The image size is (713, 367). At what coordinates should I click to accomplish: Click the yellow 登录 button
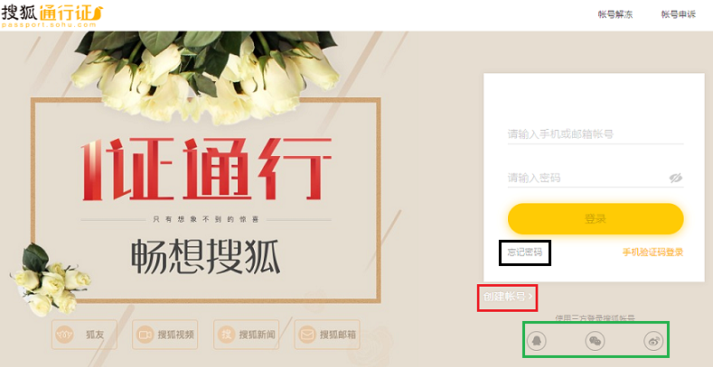596,218
